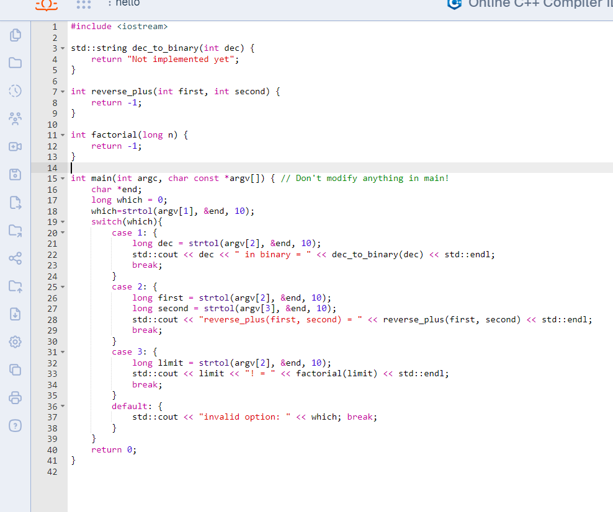
Task: Click the "Not implemented yet" string
Action: click(x=181, y=60)
